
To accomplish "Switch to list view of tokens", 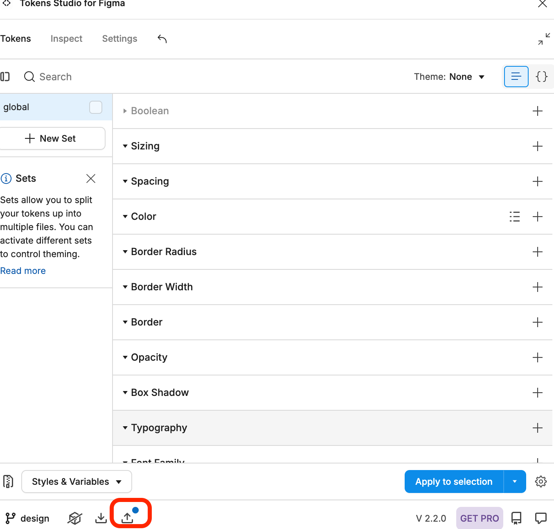I will coord(516,77).
